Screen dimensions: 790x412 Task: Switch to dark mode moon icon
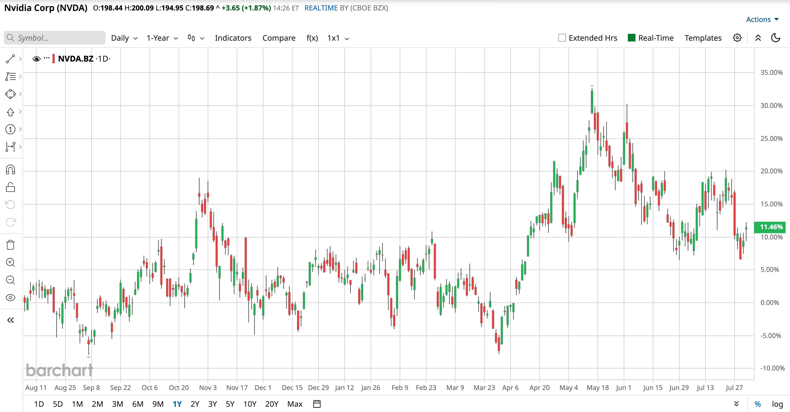pos(776,38)
